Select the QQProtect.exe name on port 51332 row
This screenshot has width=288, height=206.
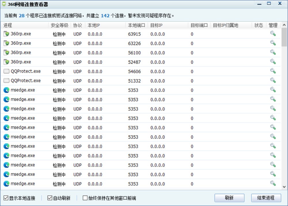pyautogui.click(x=26, y=81)
